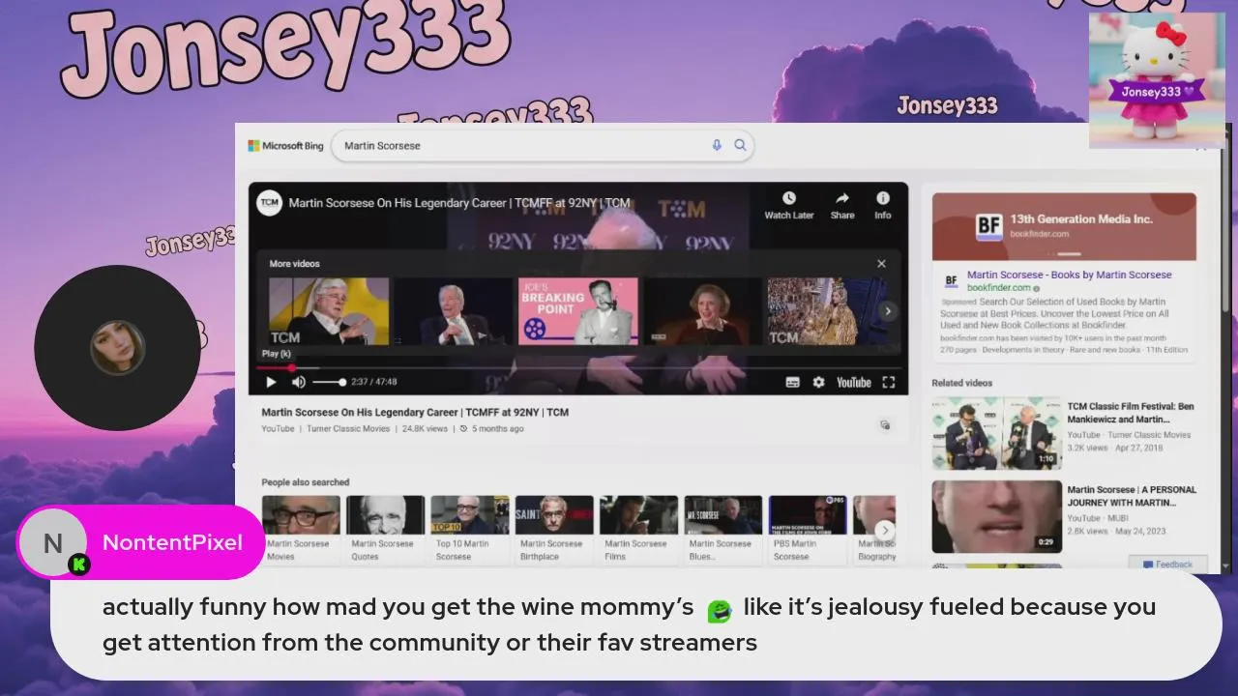
Task: Advance the People also searched carousel
Action: [x=885, y=530]
